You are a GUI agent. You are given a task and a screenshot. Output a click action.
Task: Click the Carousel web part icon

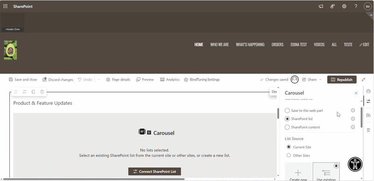144,132
